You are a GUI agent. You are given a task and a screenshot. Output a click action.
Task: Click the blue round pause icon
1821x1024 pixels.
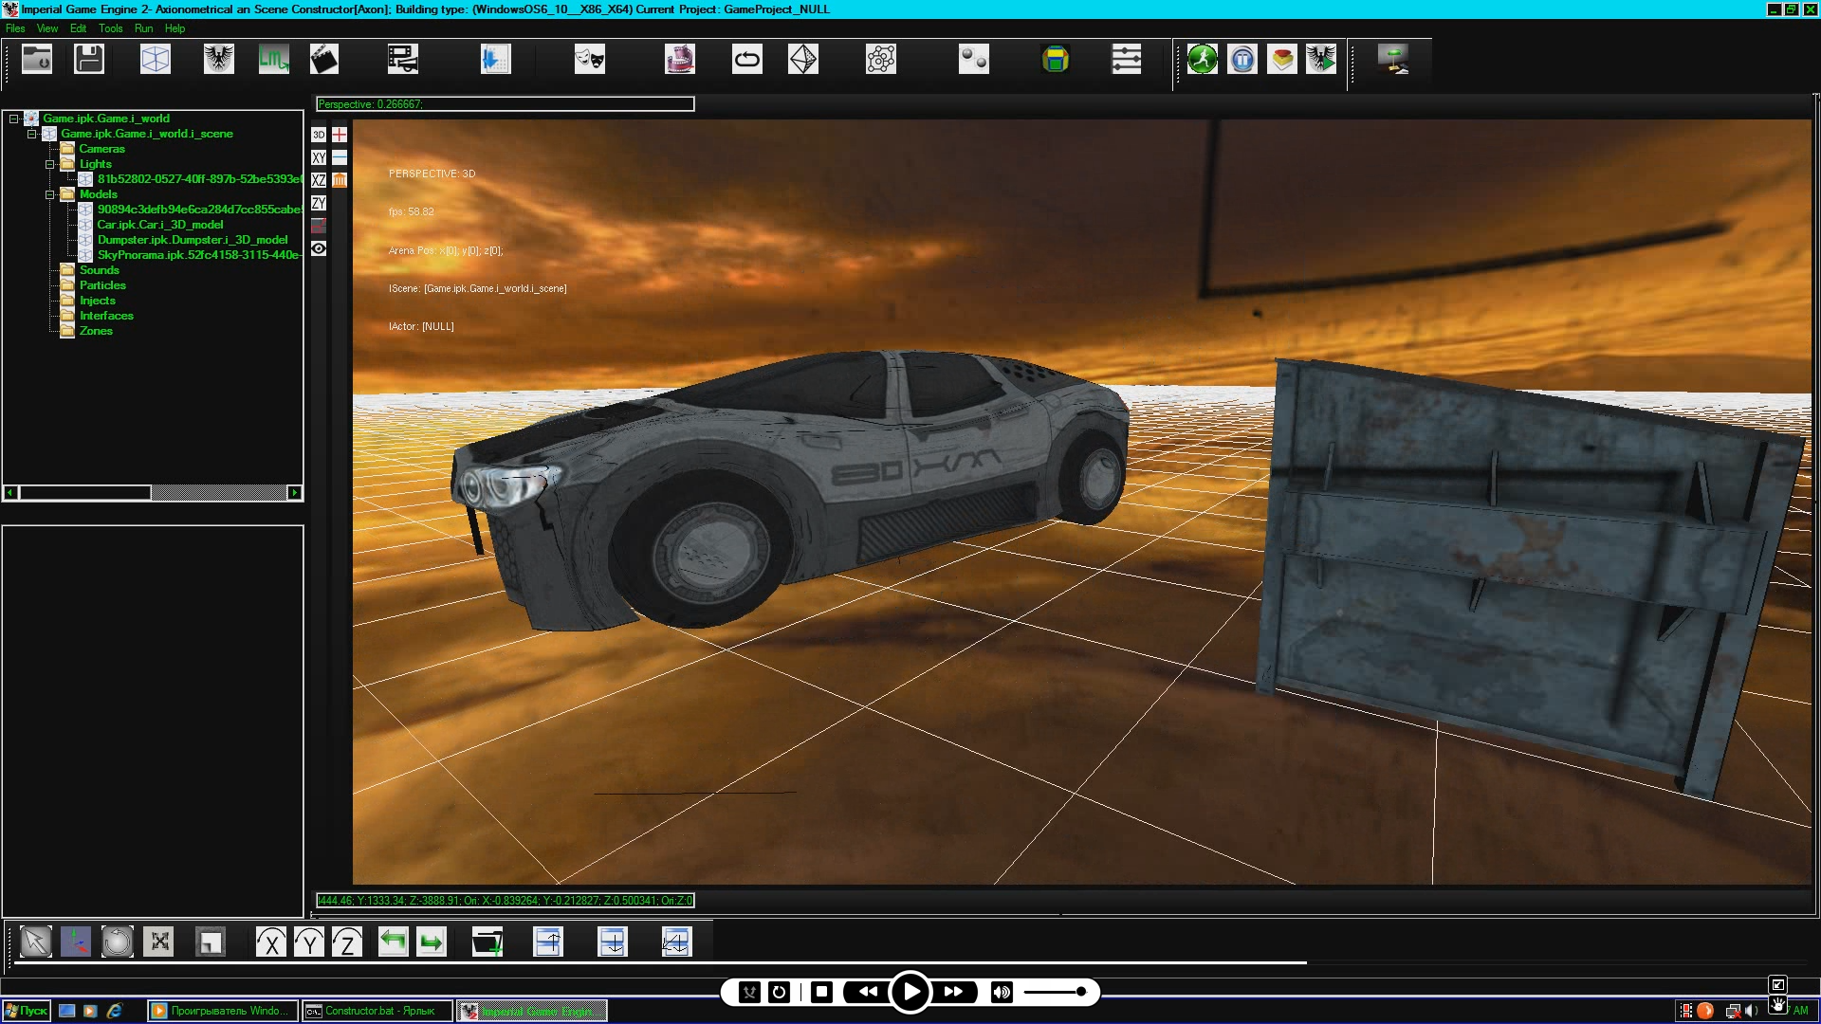[x=1242, y=59]
